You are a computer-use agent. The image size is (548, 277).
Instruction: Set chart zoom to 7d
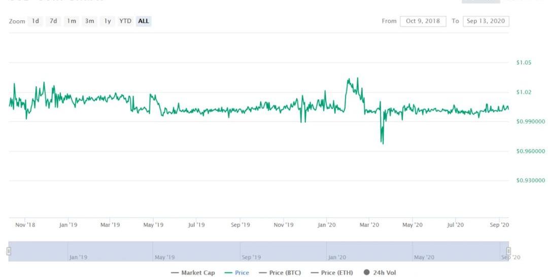pos(53,21)
